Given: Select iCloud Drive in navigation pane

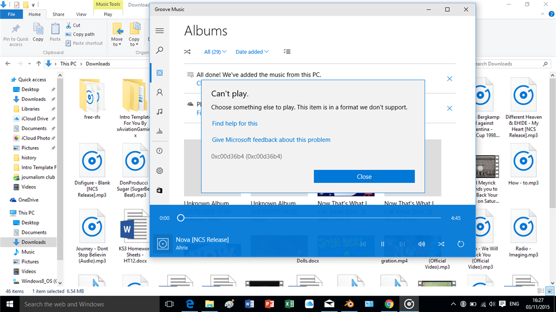Looking at the screenshot, I should (31, 119).
